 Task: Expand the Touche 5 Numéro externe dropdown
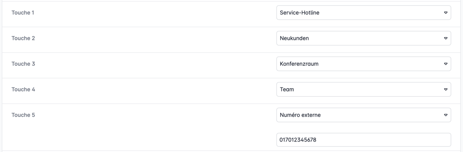point(363,115)
